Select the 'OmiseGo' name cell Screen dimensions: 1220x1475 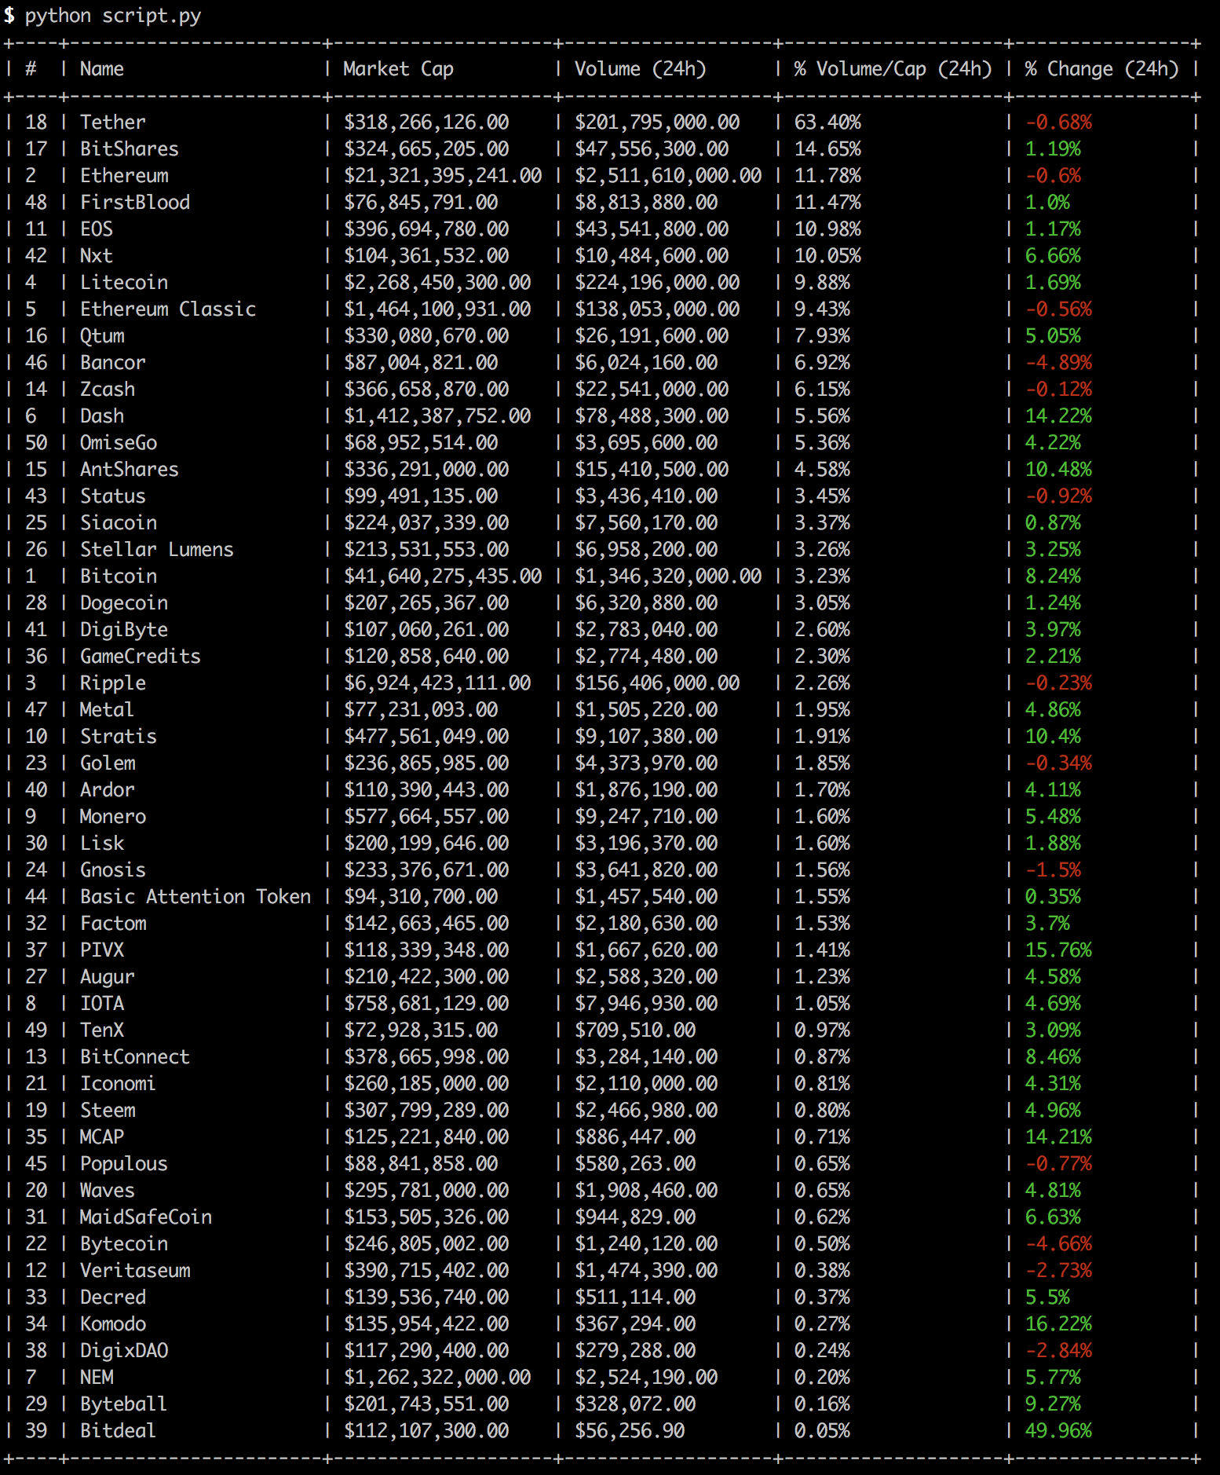[119, 443]
